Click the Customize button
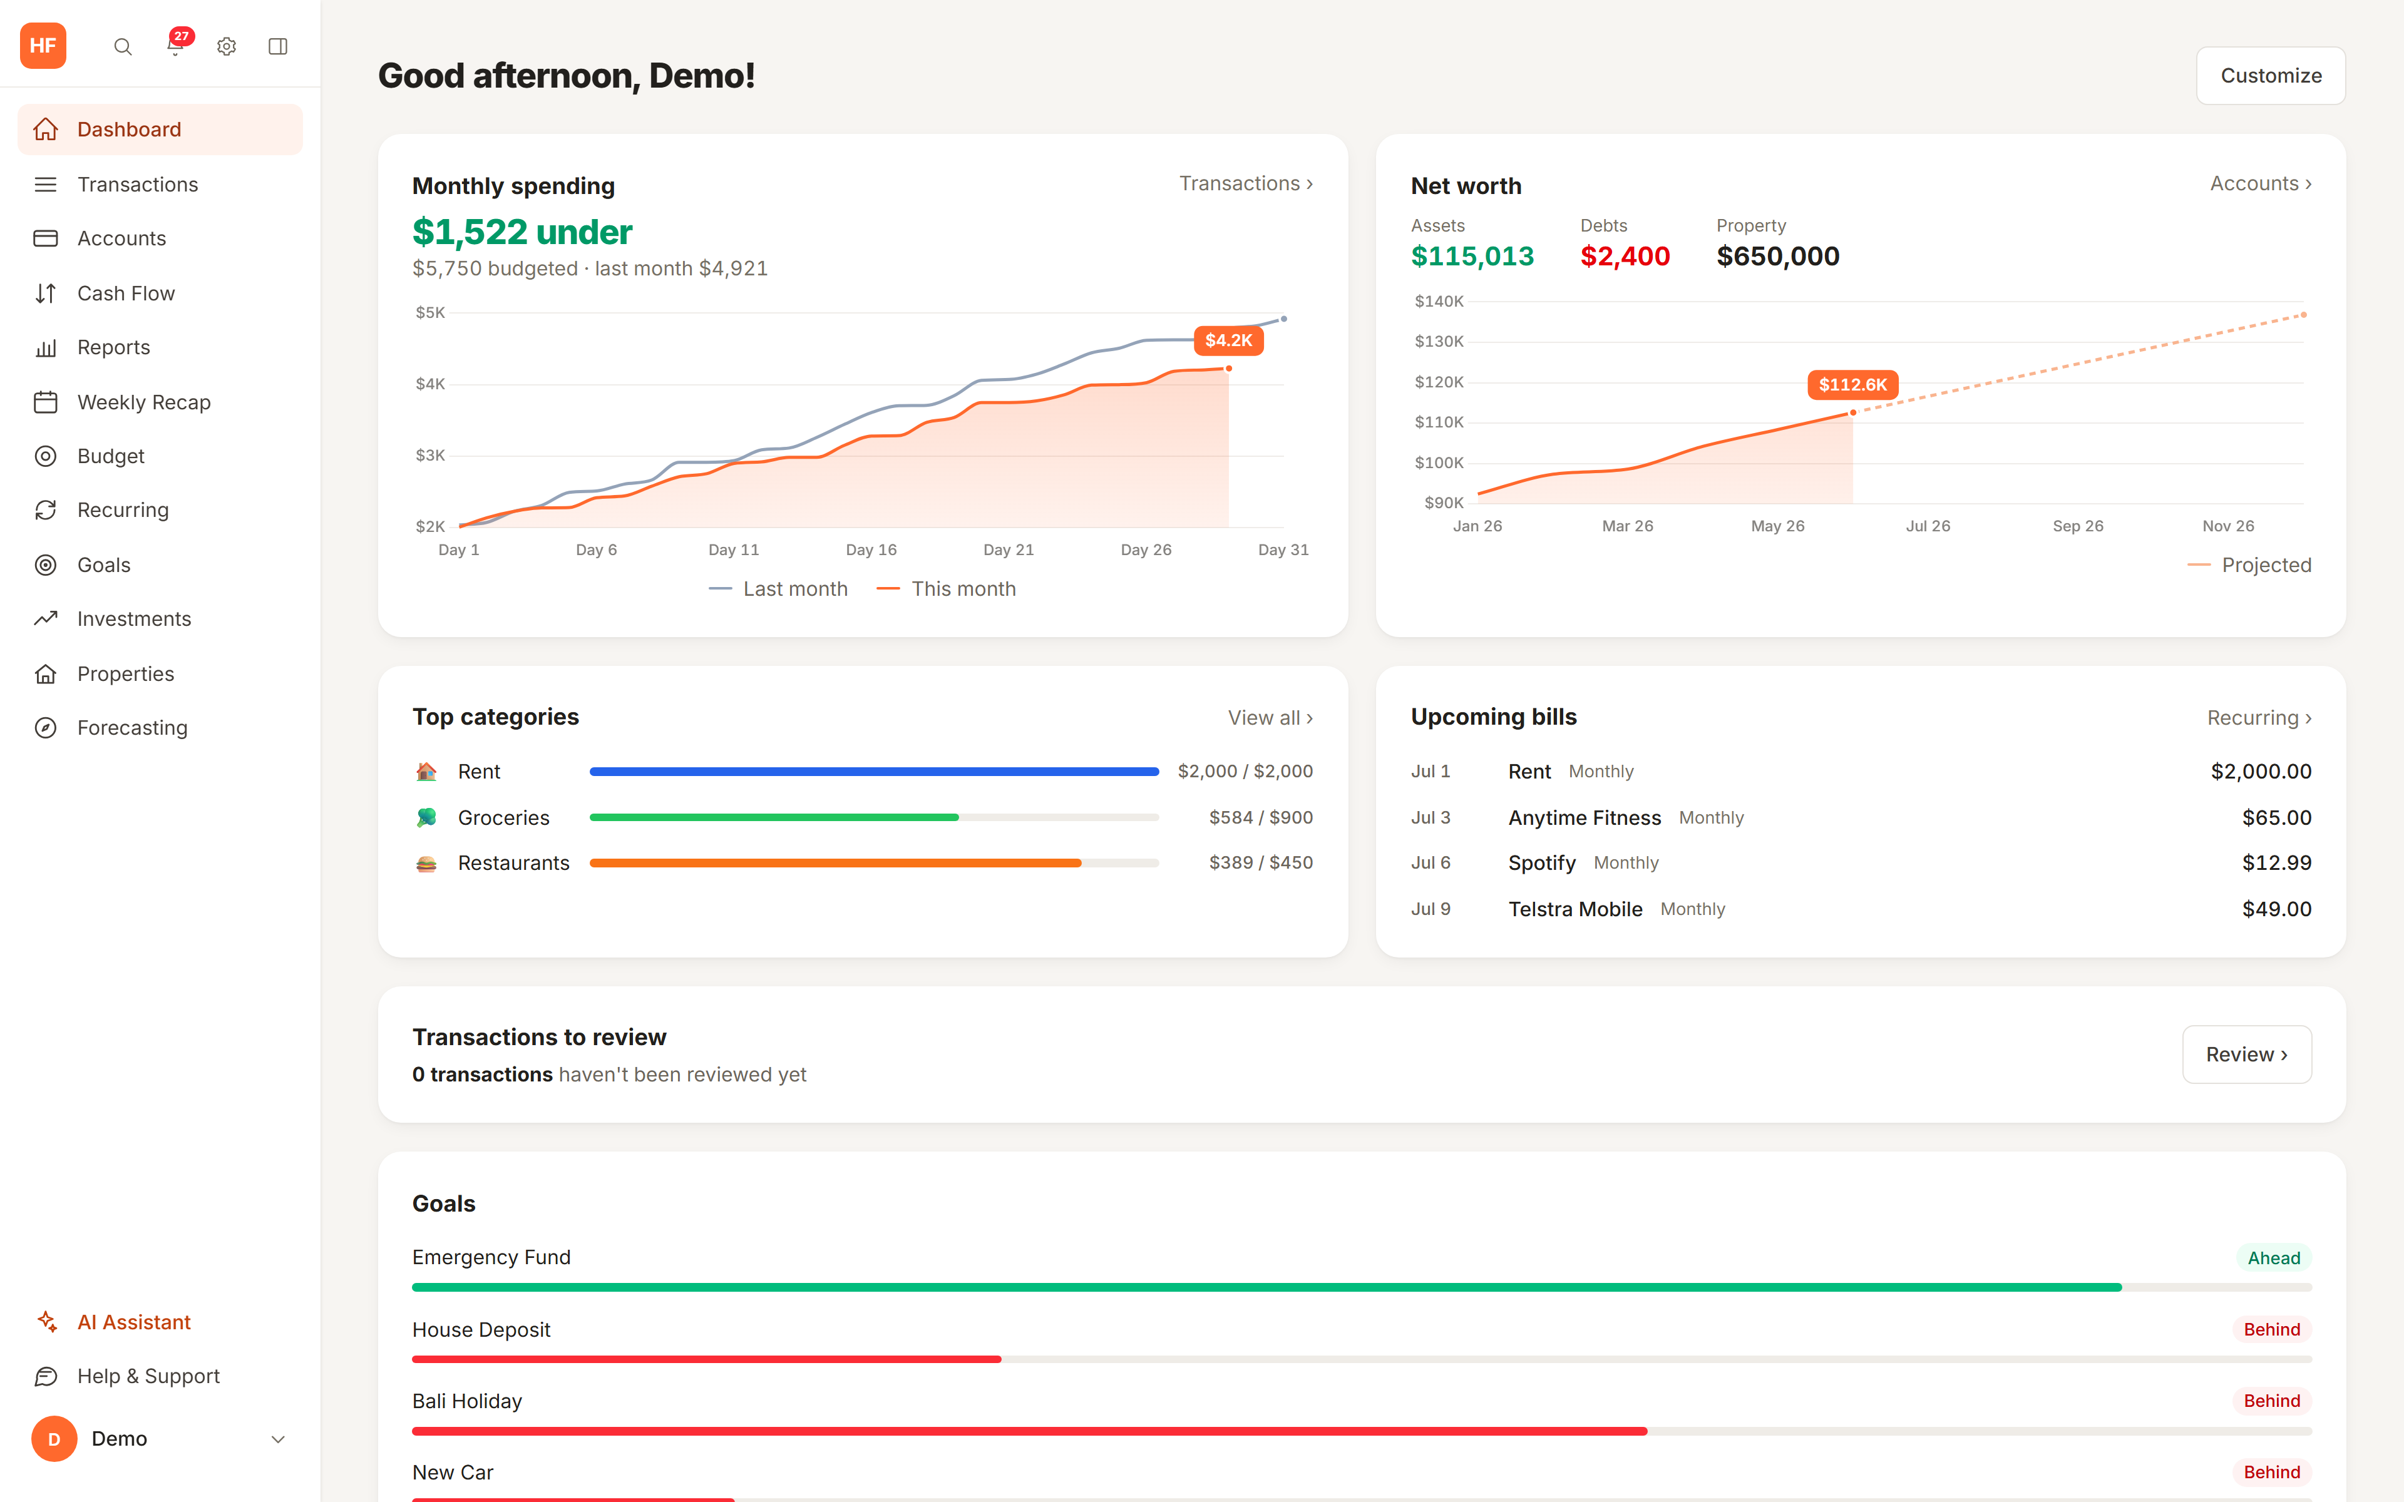This screenshot has width=2404, height=1502. (2270, 76)
